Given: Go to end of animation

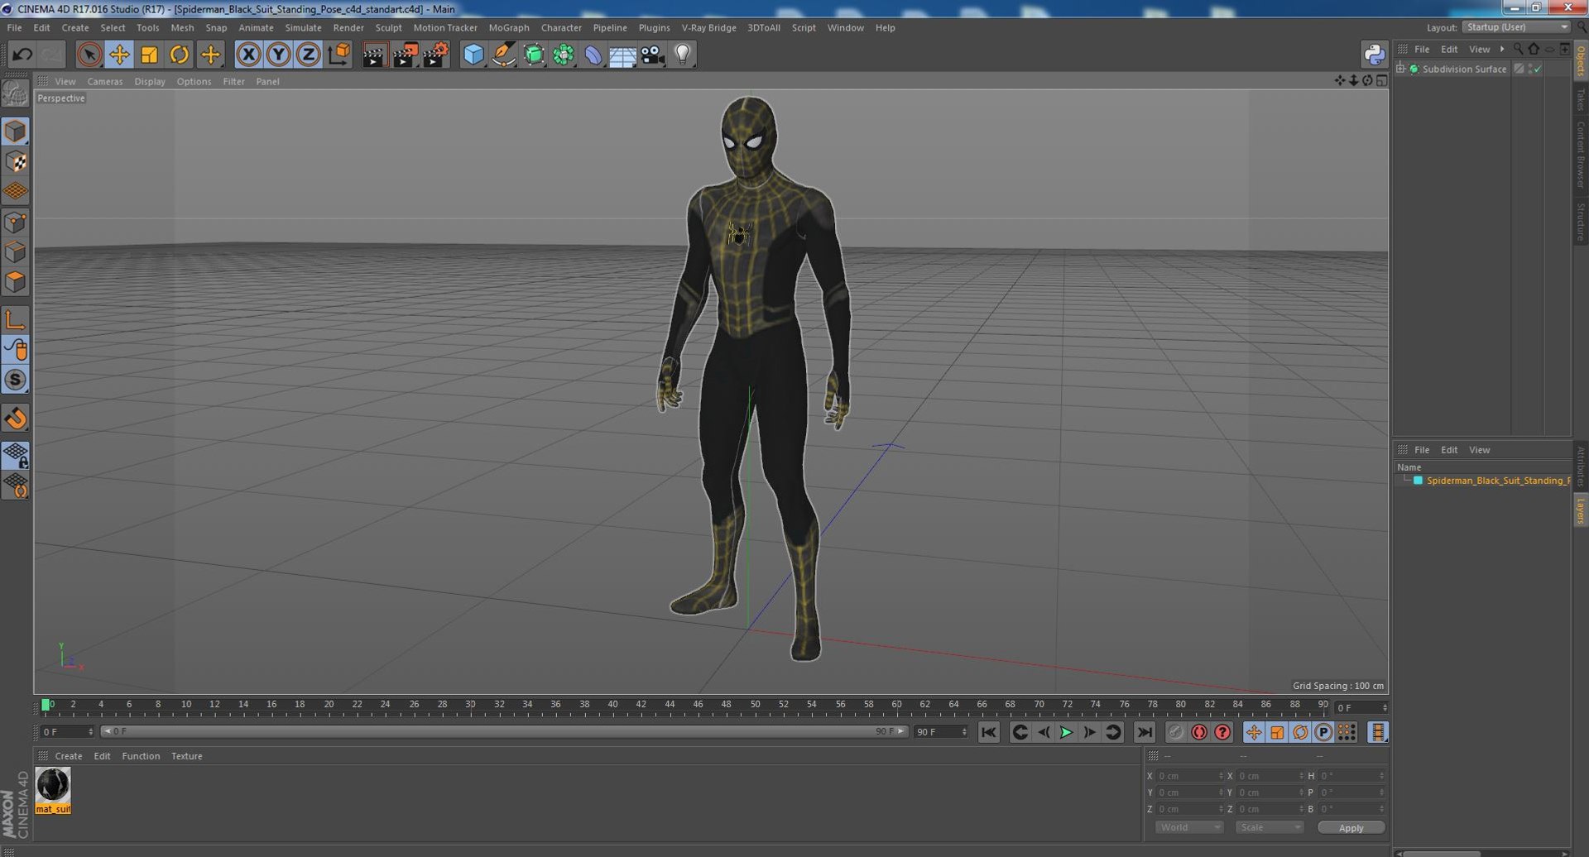Looking at the screenshot, I should click(x=1144, y=732).
